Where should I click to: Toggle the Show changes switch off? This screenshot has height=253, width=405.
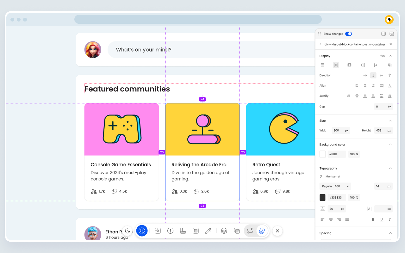coord(348,34)
